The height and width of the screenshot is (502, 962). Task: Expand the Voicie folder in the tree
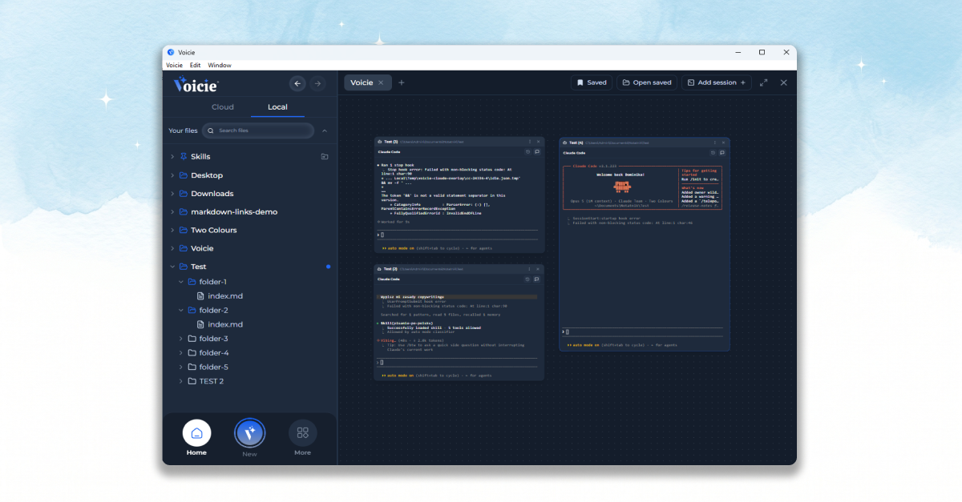point(172,249)
